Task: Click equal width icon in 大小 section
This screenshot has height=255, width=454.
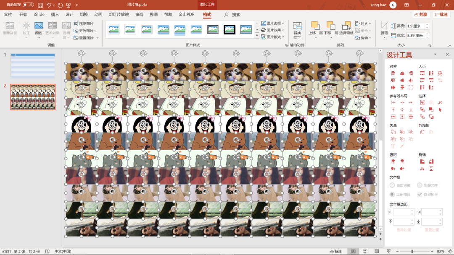Action: (422, 73)
